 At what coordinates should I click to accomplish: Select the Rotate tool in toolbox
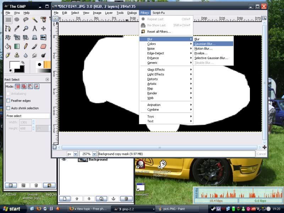coord(8,37)
